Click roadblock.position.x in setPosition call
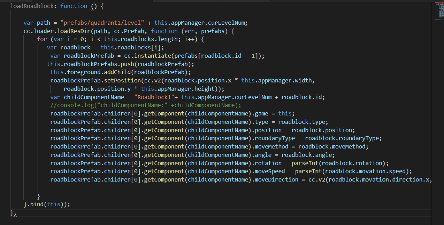Viewport: 444px width, 225px height. click(198, 81)
